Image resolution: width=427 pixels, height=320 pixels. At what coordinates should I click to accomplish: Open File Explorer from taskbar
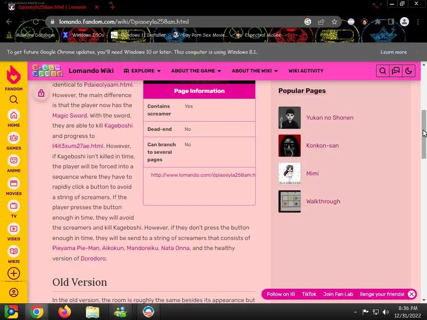point(93,312)
